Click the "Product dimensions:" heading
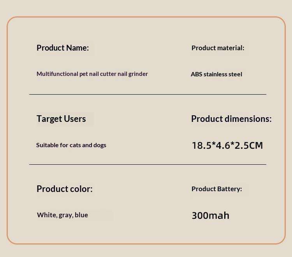This screenshot has height=257, width=292. (231, 119)
